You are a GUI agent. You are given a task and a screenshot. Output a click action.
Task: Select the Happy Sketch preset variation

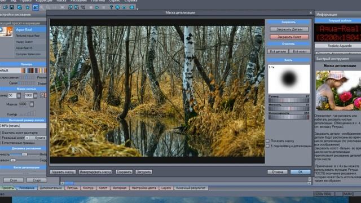point(30,42)
